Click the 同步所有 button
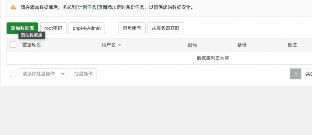The width and height of the screenshot is (312, 135). (x=132, y=28)
